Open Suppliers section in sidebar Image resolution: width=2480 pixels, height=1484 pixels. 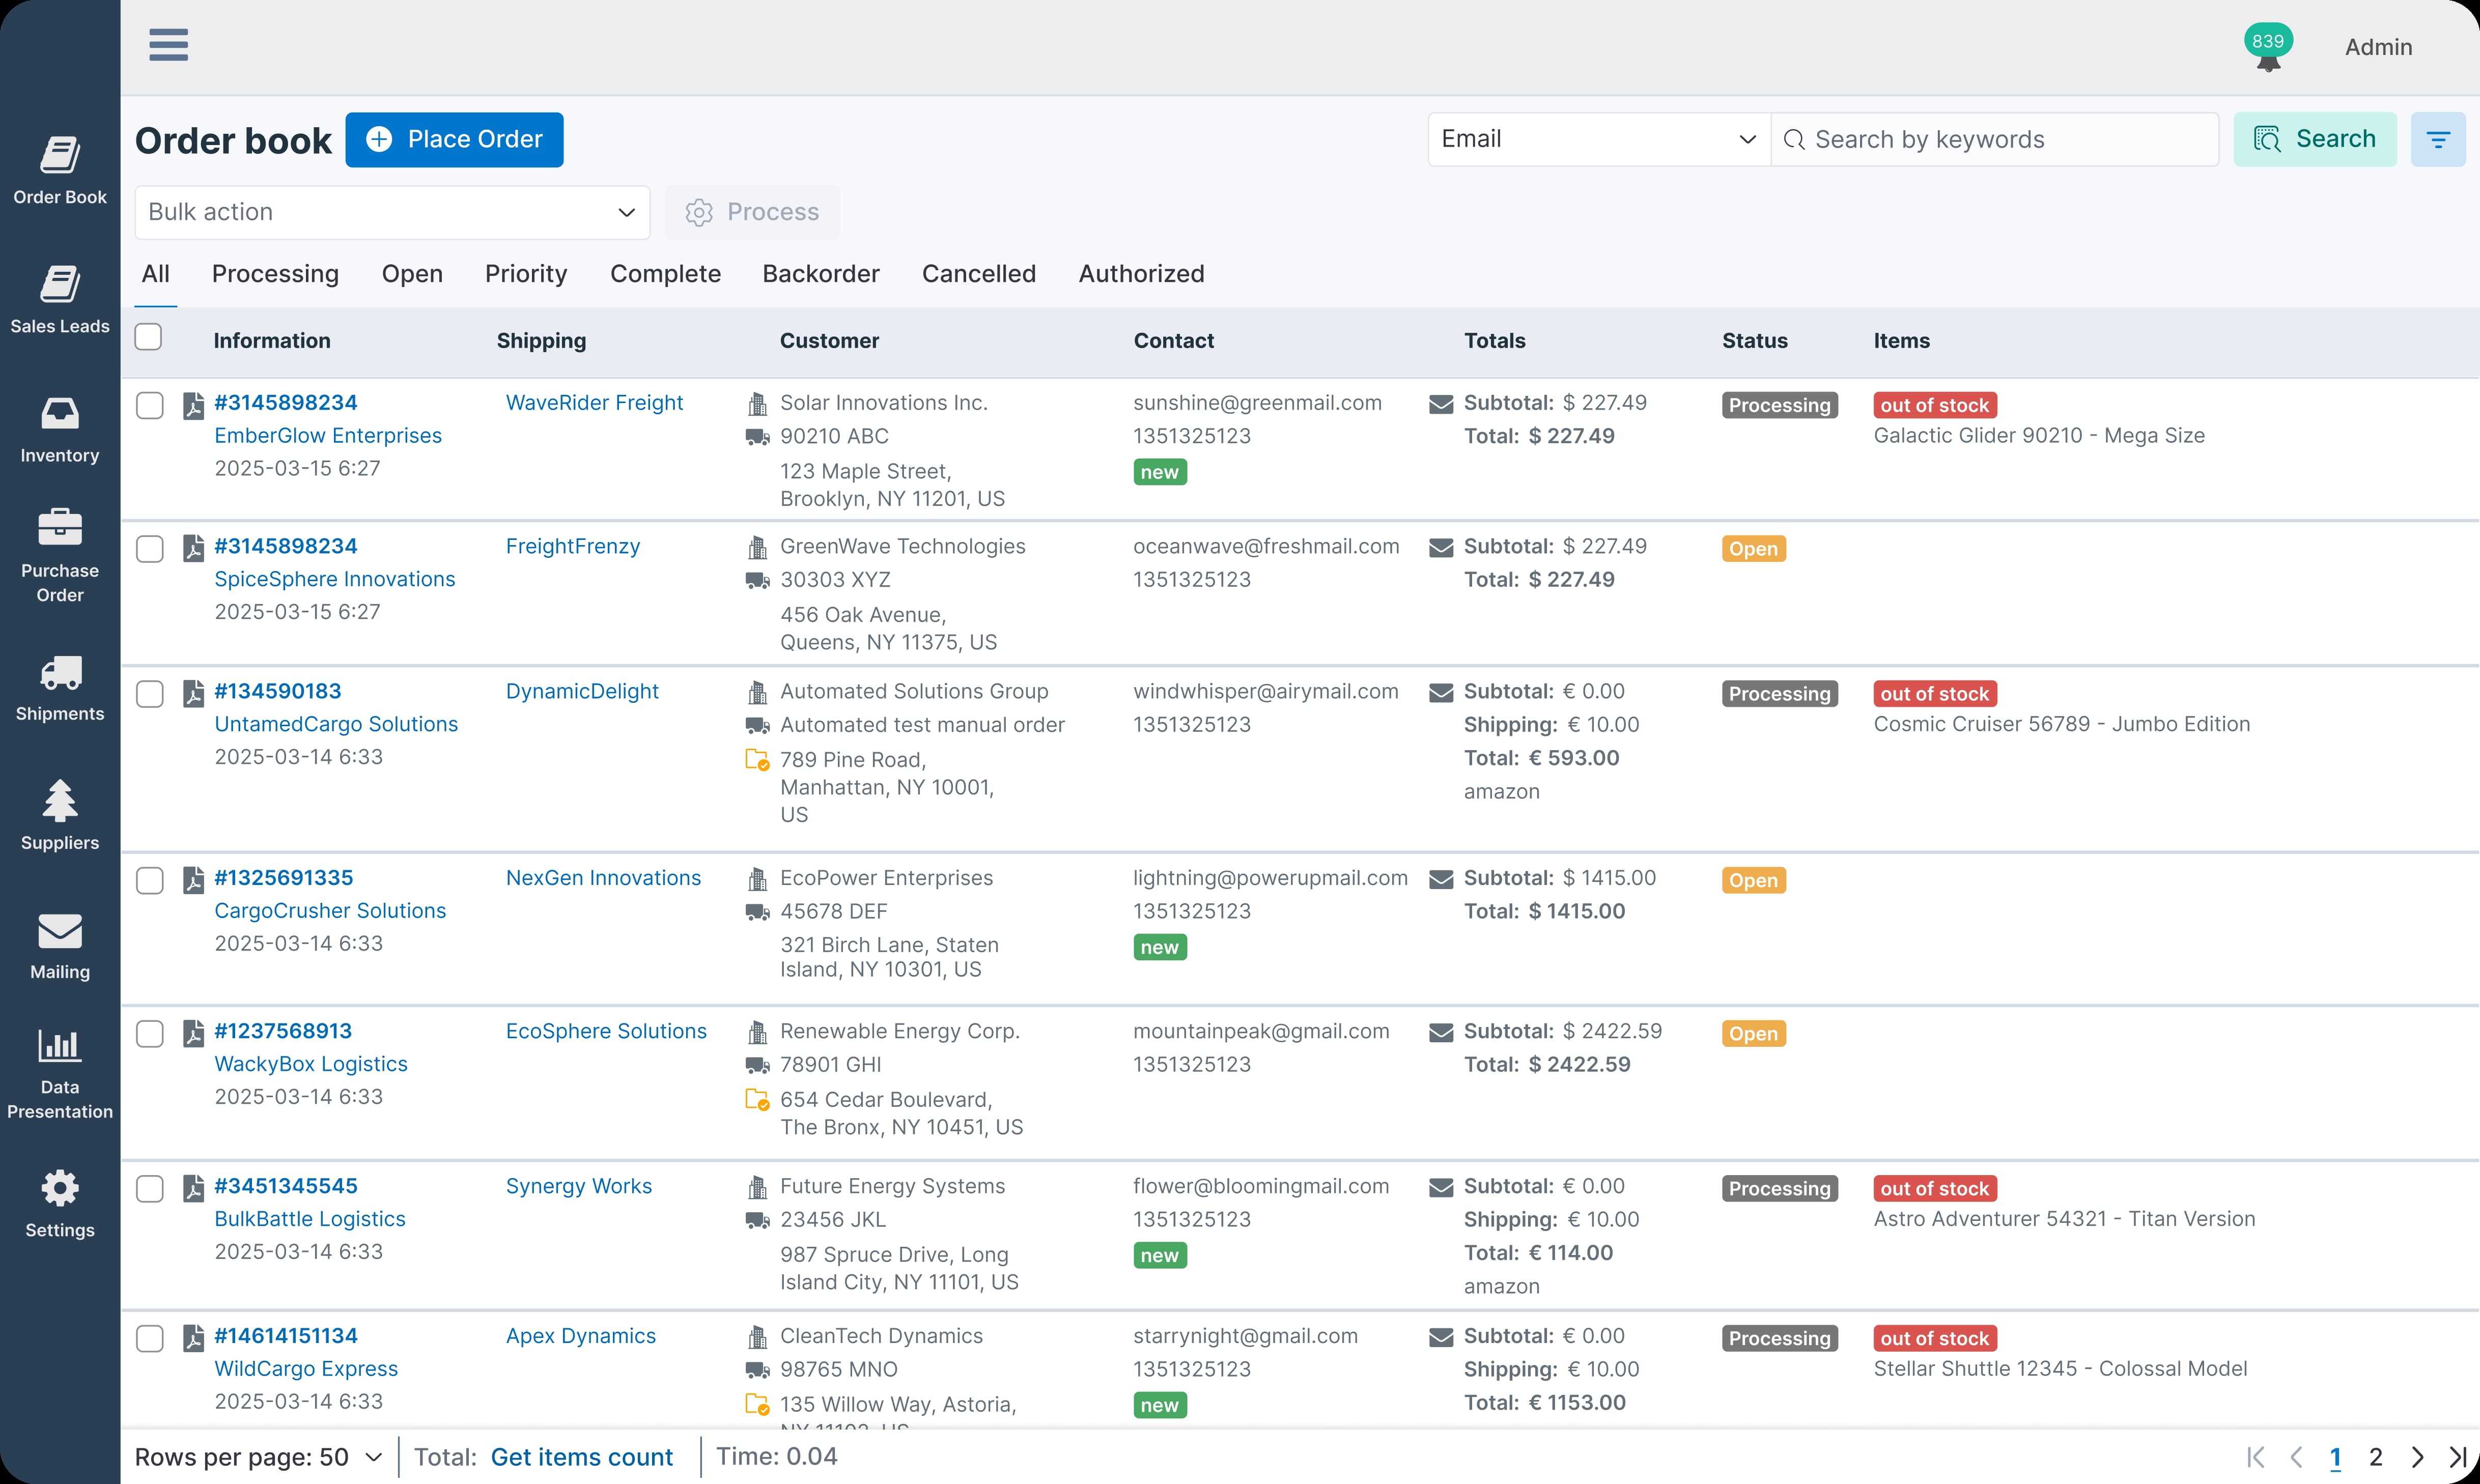(x=60, y=816)
